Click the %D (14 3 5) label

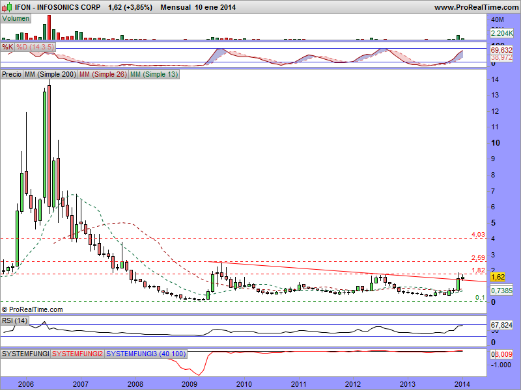(35, 47)
